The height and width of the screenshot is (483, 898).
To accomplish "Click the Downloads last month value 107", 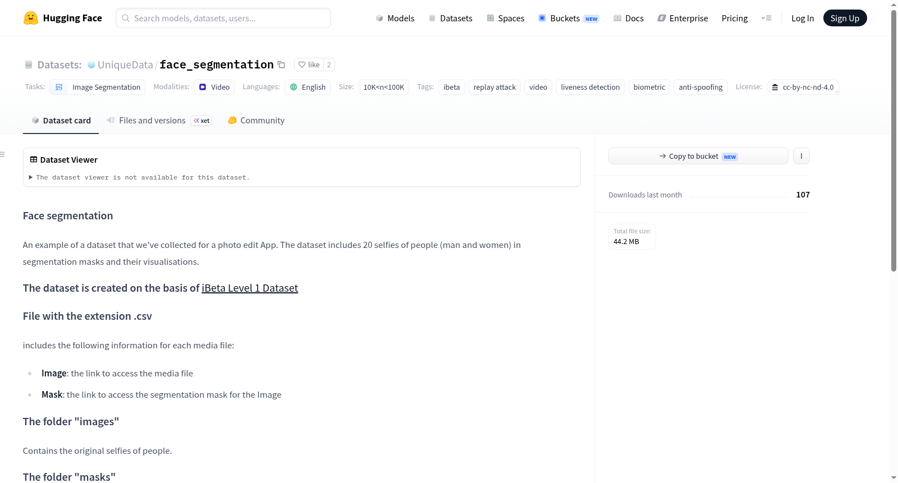I will coord(803,195).
